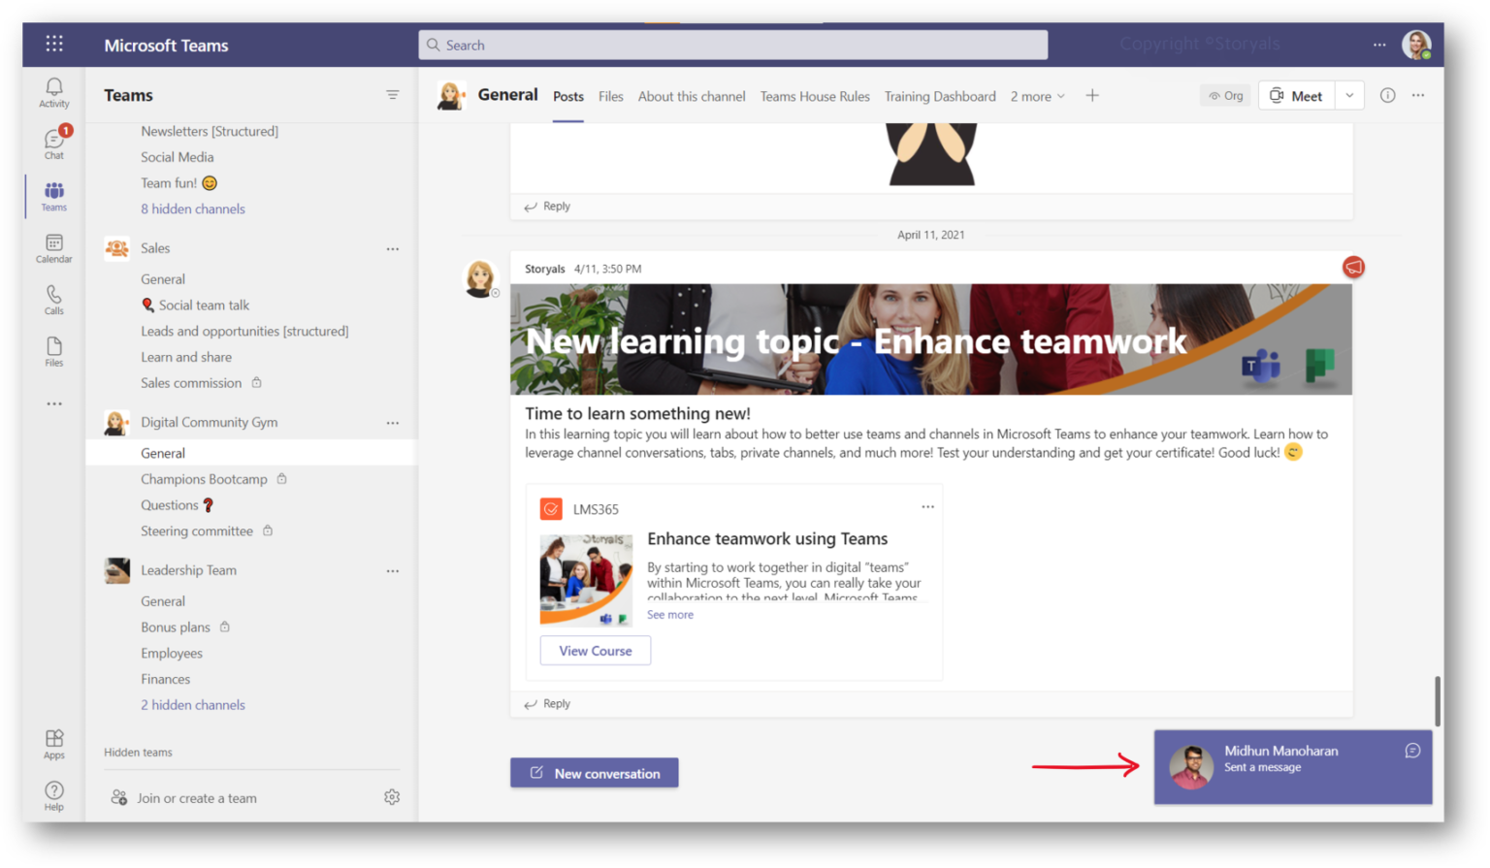
Task: Open the Calendar from the sidebar
Action: click(53, 247)
